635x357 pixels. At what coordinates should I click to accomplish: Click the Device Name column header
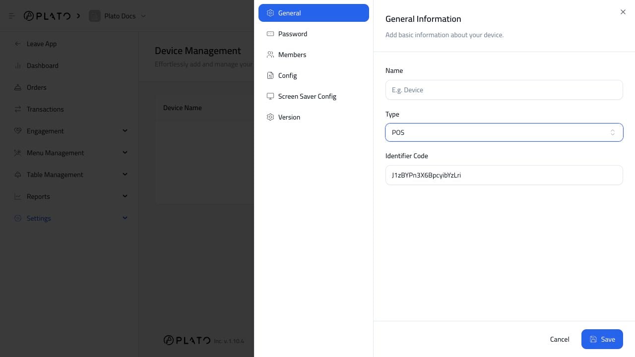(x=182, y=108)
